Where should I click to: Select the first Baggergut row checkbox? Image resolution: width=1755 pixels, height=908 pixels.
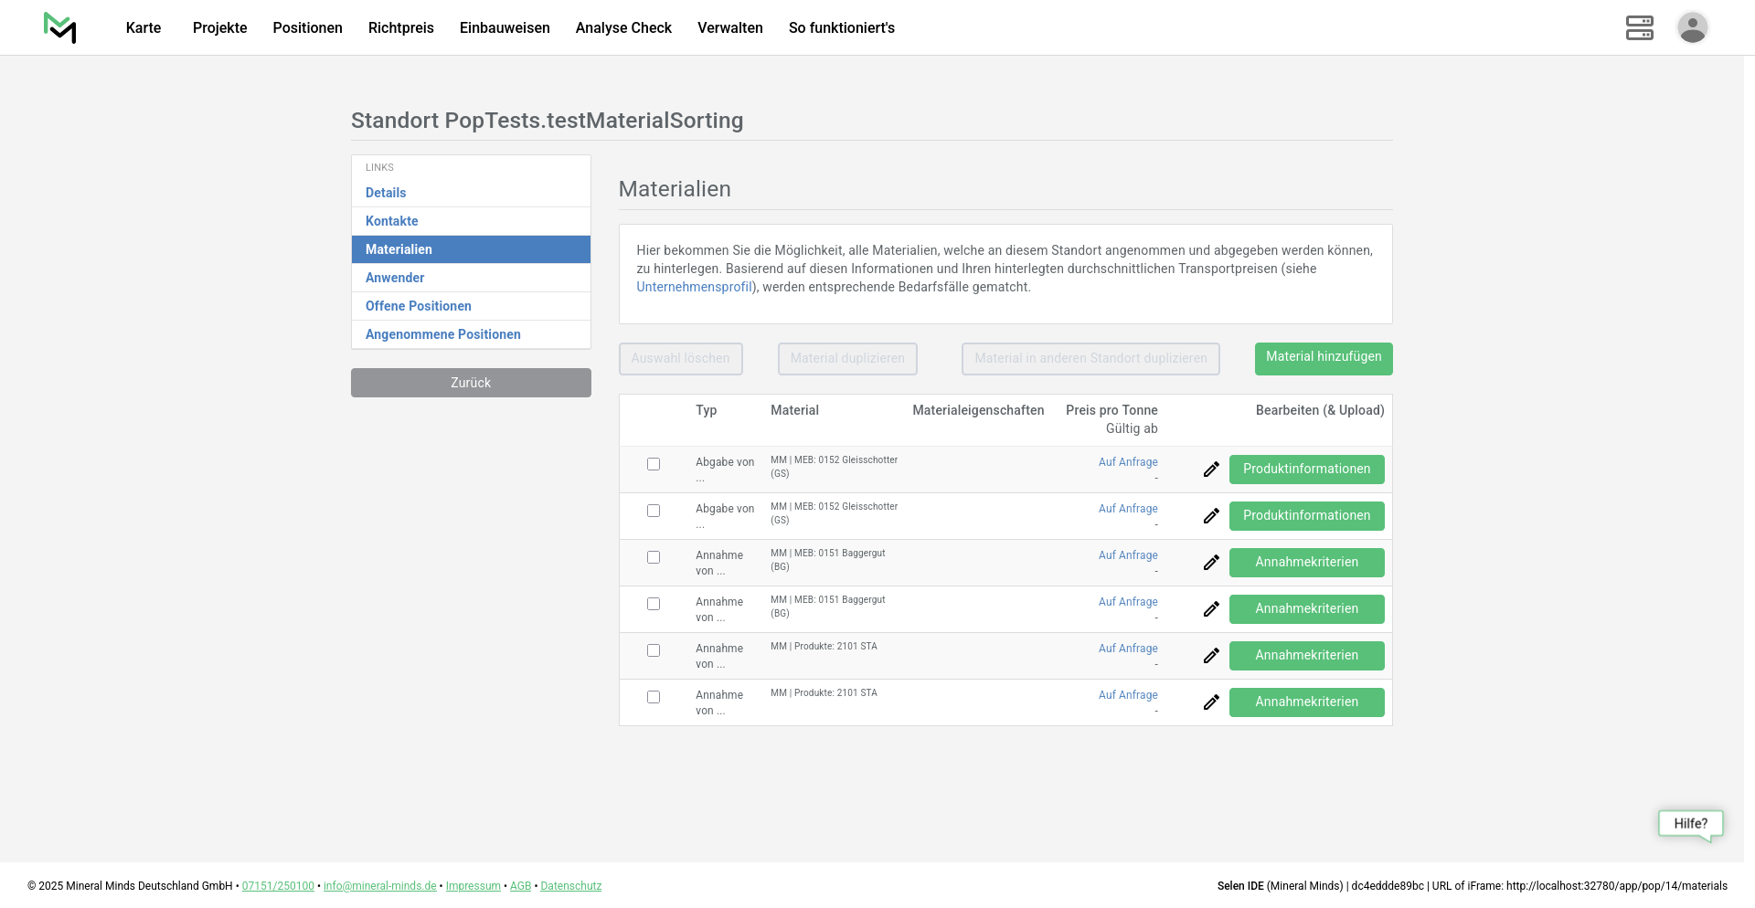point(654,557)
